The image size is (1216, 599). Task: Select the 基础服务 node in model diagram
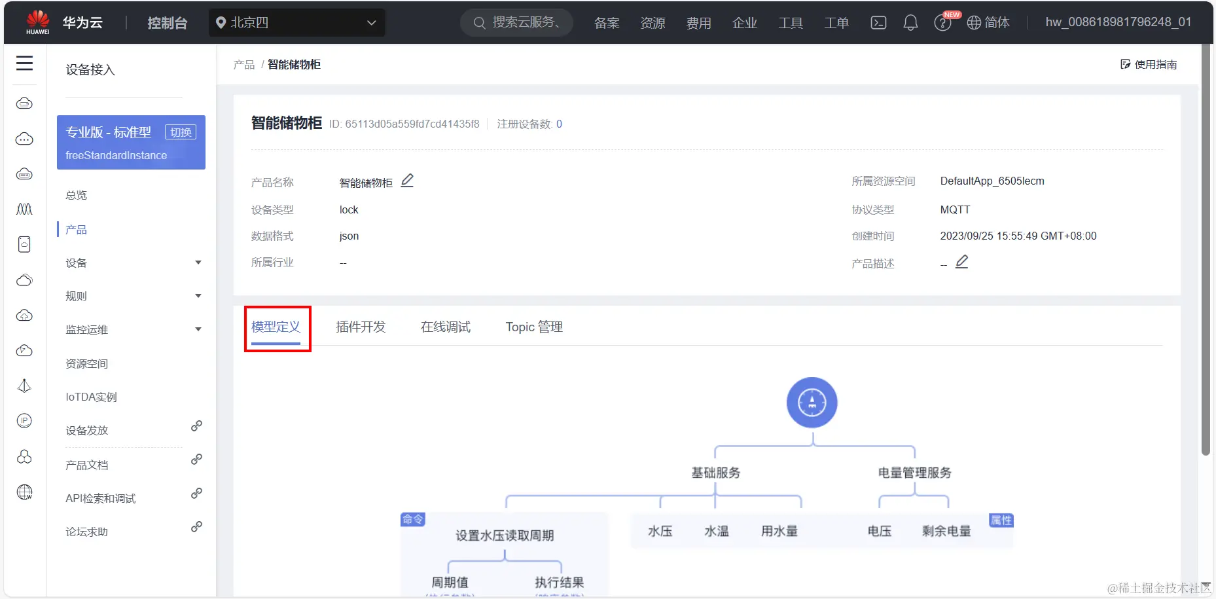point(715,473)
